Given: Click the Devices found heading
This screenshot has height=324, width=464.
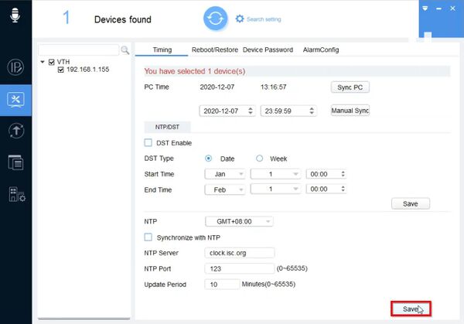Looking at the screenshot, I should 123,19.
